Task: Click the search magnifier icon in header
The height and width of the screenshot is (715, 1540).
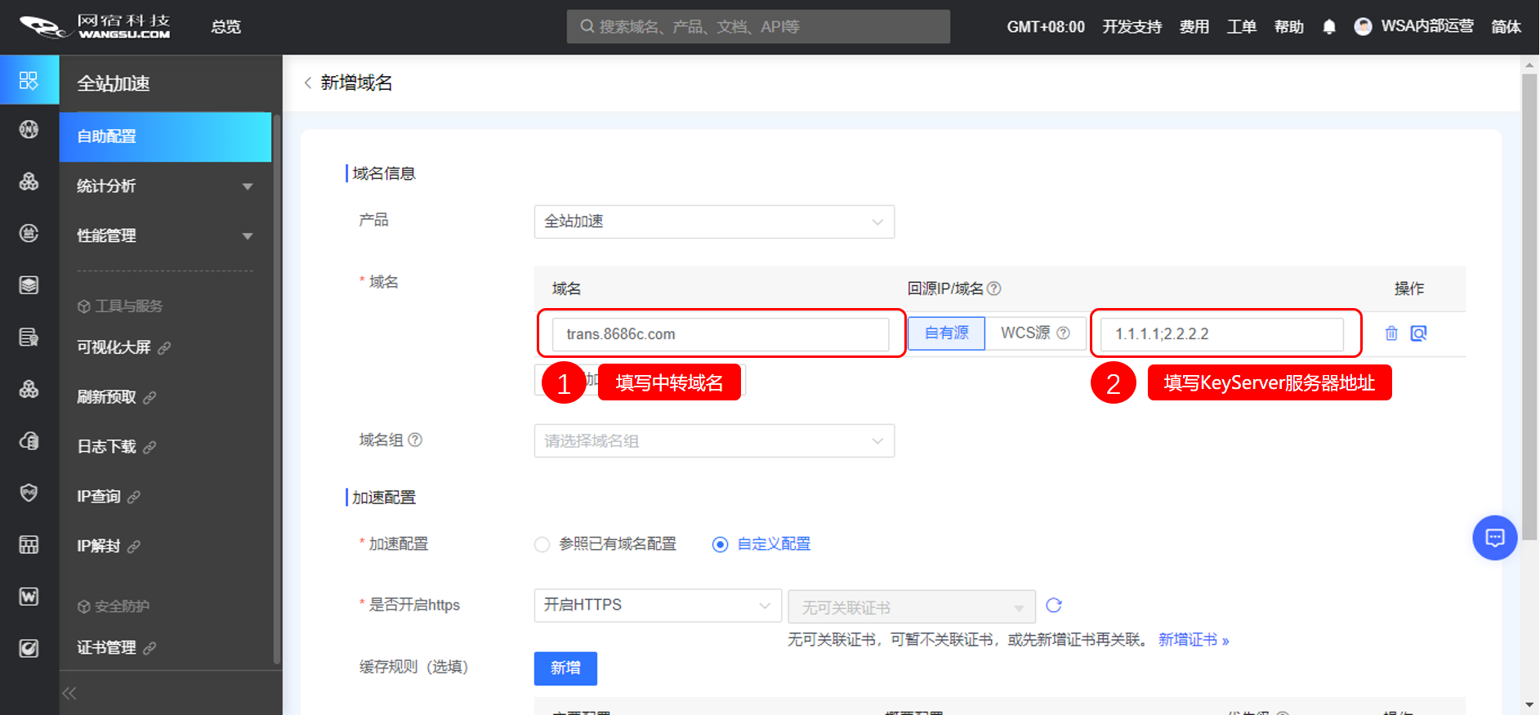Action: (587, 26)
